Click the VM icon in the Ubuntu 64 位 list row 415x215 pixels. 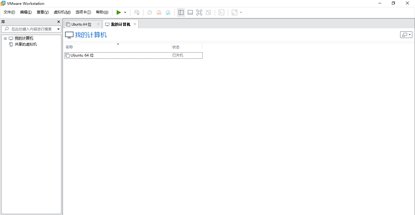click(68, 55)
